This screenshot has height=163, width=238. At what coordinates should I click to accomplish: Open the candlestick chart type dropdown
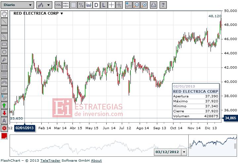click(44, 5)
